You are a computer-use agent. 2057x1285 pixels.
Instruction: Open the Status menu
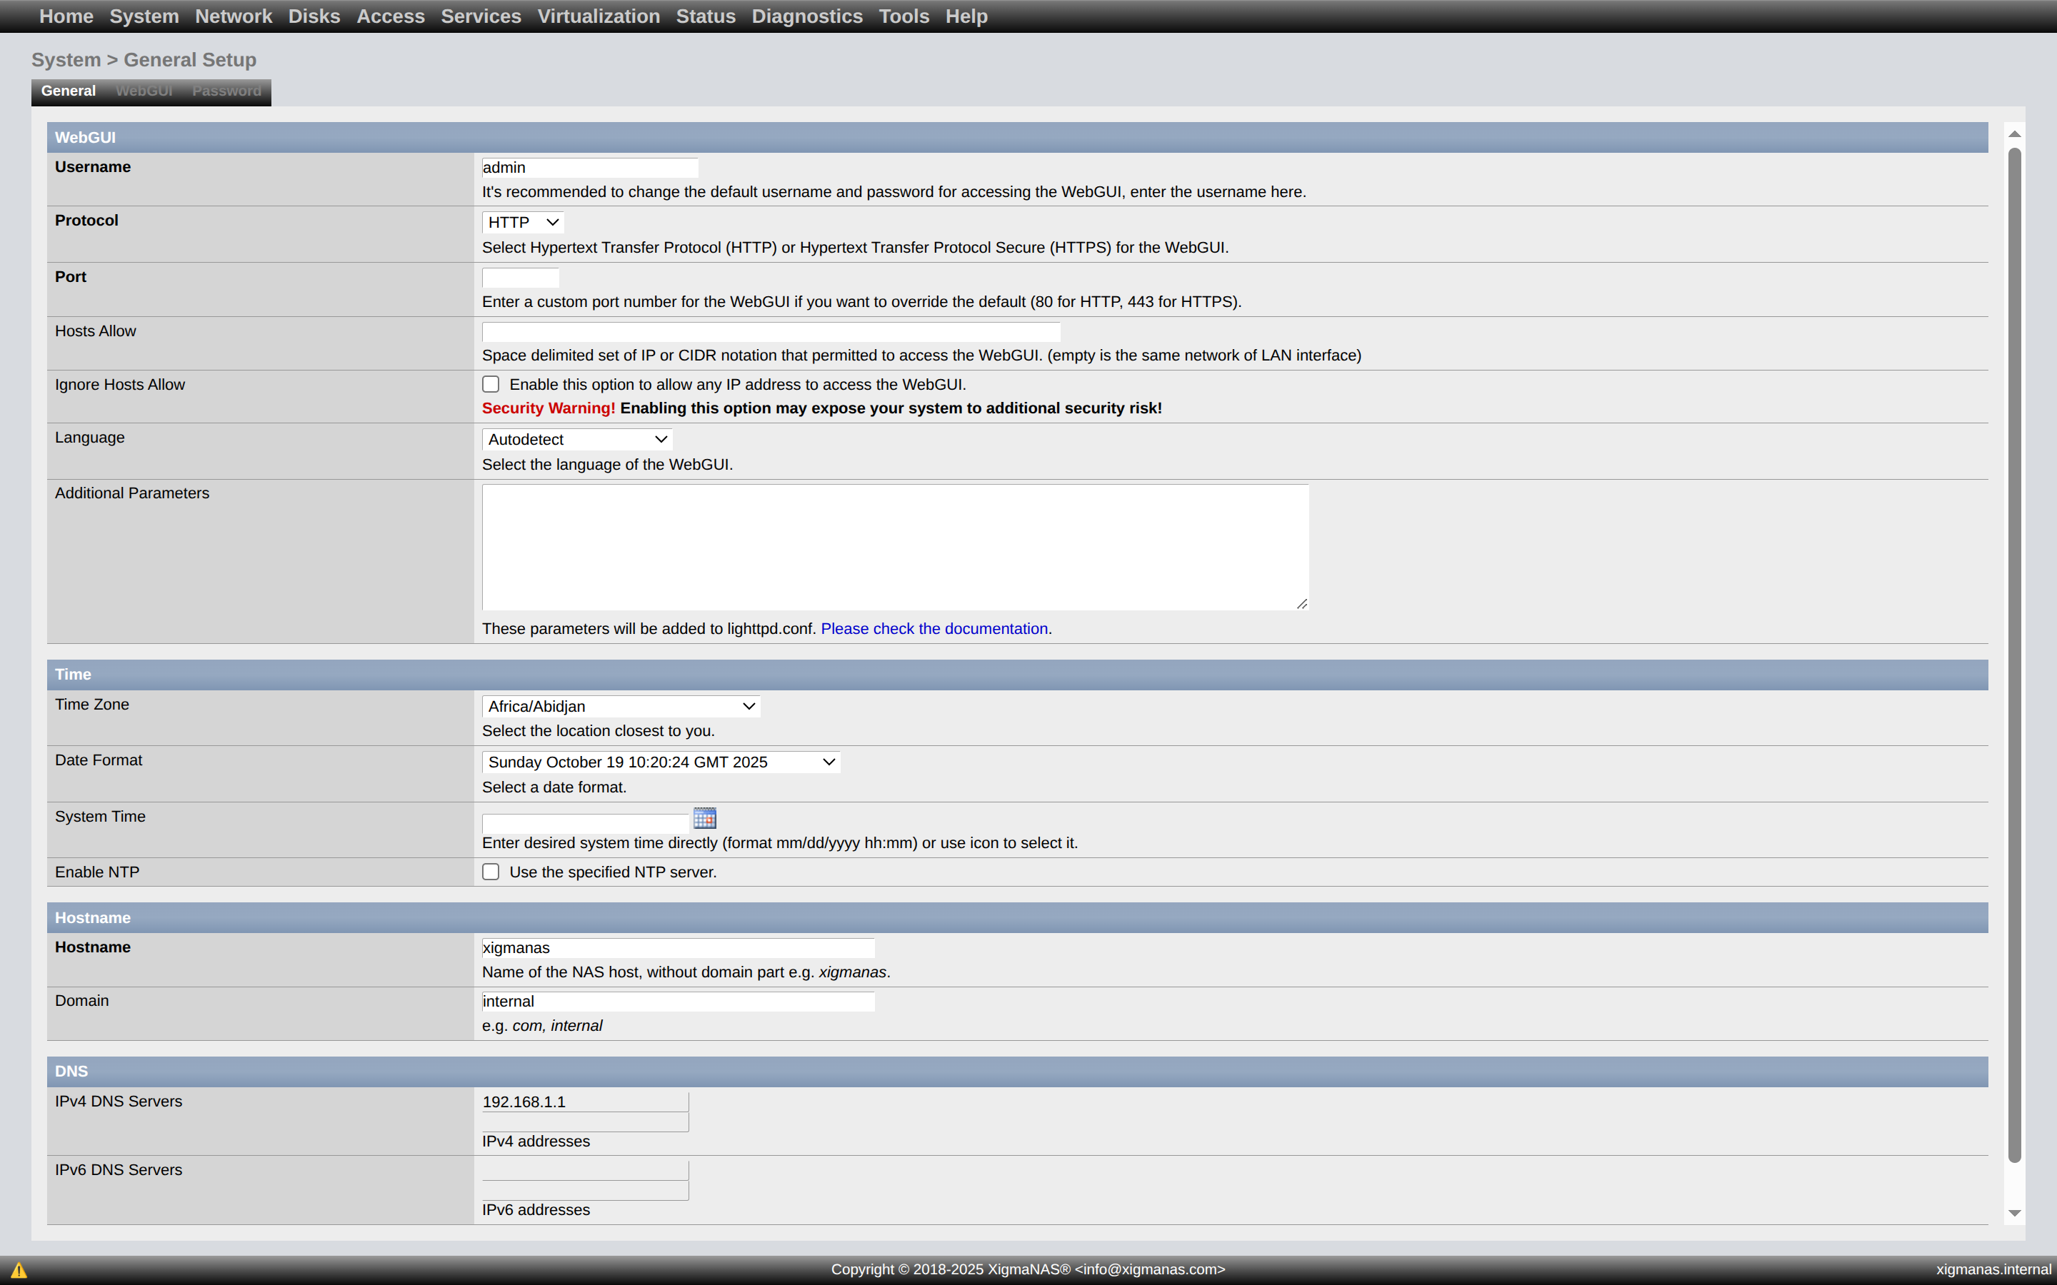coord(706,16)
